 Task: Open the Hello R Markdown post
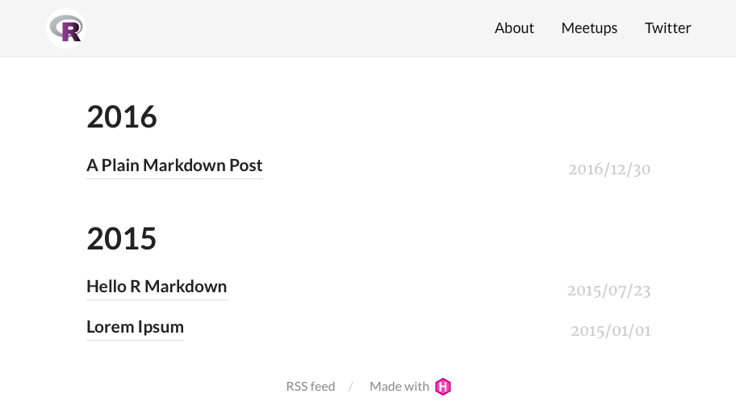coord(157,287)
